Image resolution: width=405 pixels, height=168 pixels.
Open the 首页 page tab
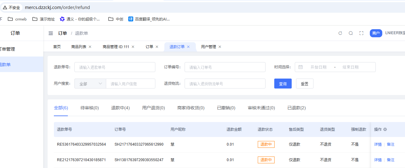(57, 47)
